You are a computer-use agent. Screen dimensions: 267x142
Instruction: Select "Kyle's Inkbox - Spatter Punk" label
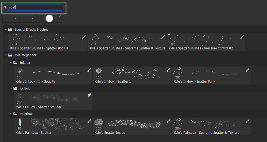[x=195, y=82]
